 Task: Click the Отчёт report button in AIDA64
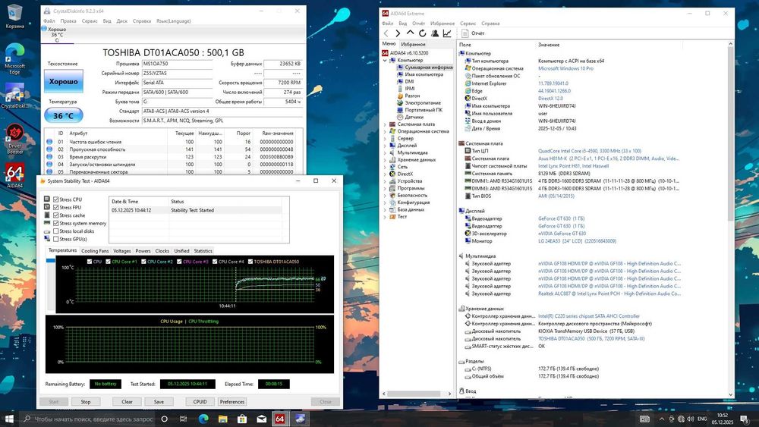(473, 33)
